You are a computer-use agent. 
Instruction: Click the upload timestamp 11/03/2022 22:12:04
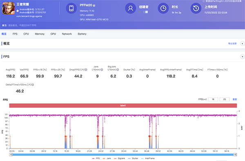pyautogui.click(x=216, y=13)
